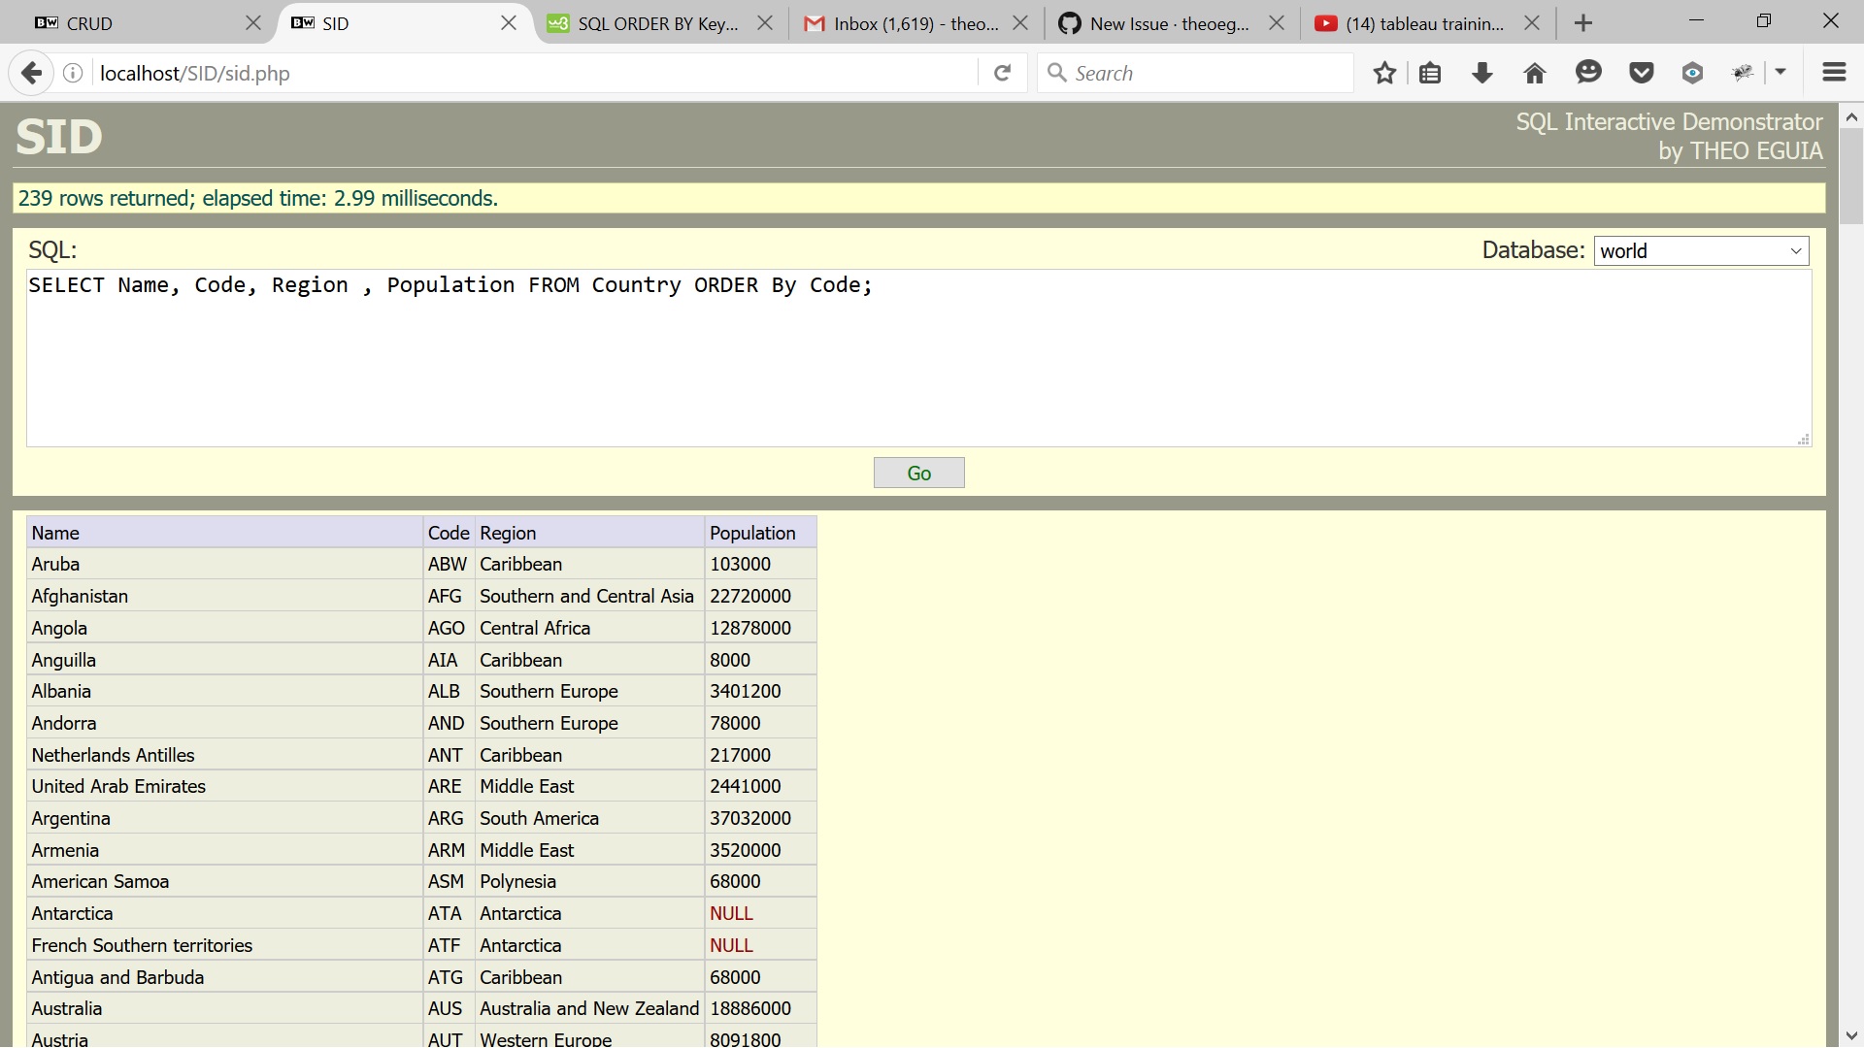This screenshot has height=1048, width=1864.
Task: Switch to the Inbox Gmail tab
Action: 903,23
